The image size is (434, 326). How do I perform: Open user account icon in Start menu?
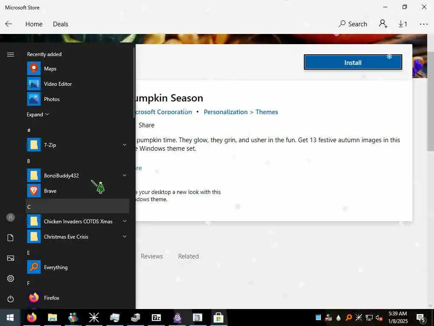[x=11, y=217]
